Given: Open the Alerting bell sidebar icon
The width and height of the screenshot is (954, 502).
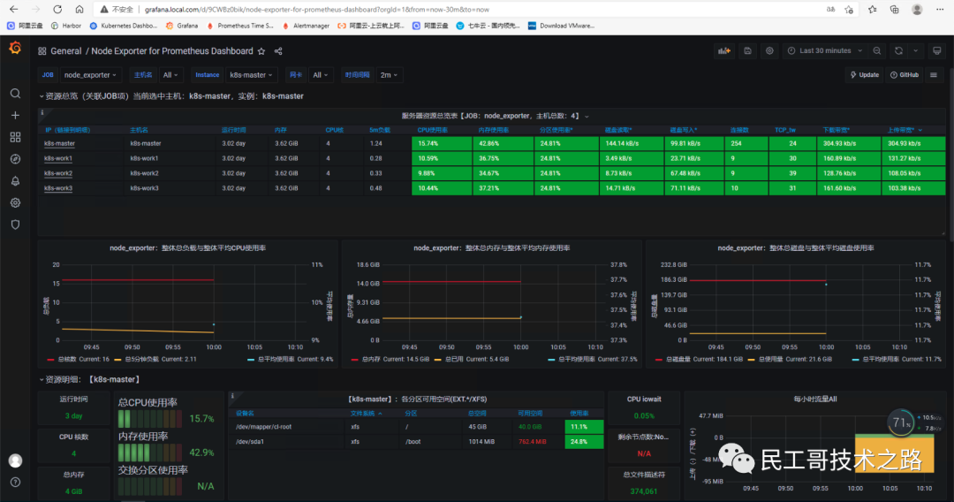Looking at the screenshot, I should point(15,180).
